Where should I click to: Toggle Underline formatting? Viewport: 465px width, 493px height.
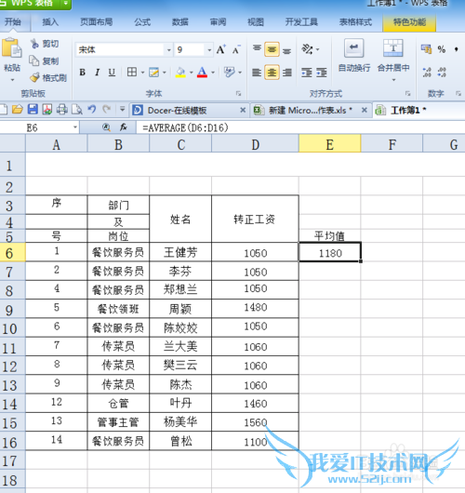pos(112,73)
